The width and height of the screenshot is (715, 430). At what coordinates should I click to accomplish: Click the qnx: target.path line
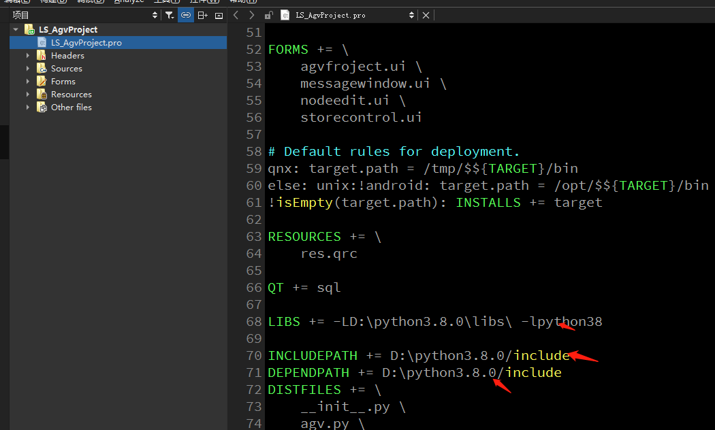point(423,169)
